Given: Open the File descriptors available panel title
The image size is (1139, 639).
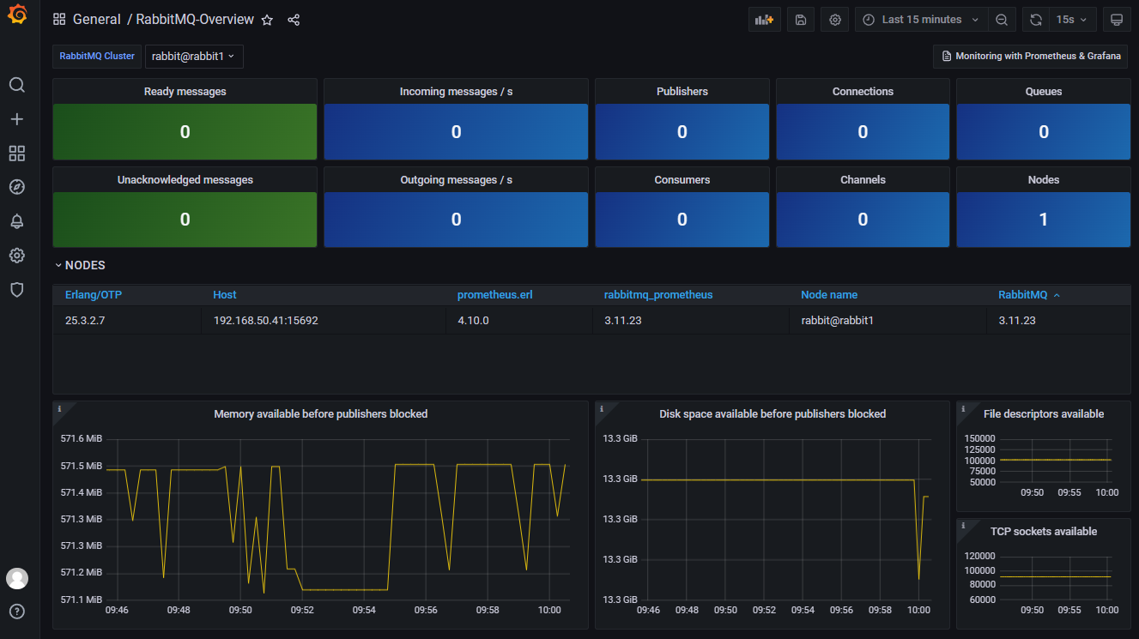Looking at the screenshot, I should (1044, 414).
